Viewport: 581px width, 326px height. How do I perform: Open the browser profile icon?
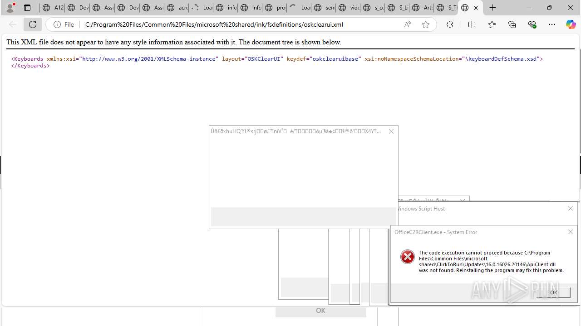coord(10,8)
